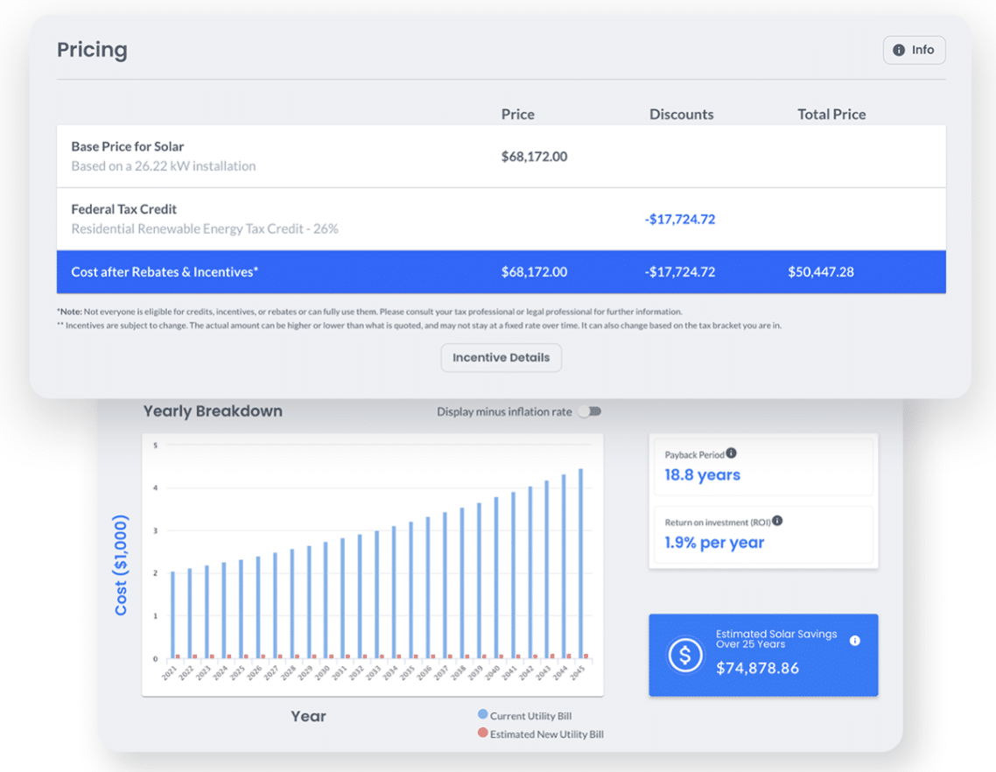996x772 pixels.
Task: Click the Discounts column header
Action: click(681, 115)
